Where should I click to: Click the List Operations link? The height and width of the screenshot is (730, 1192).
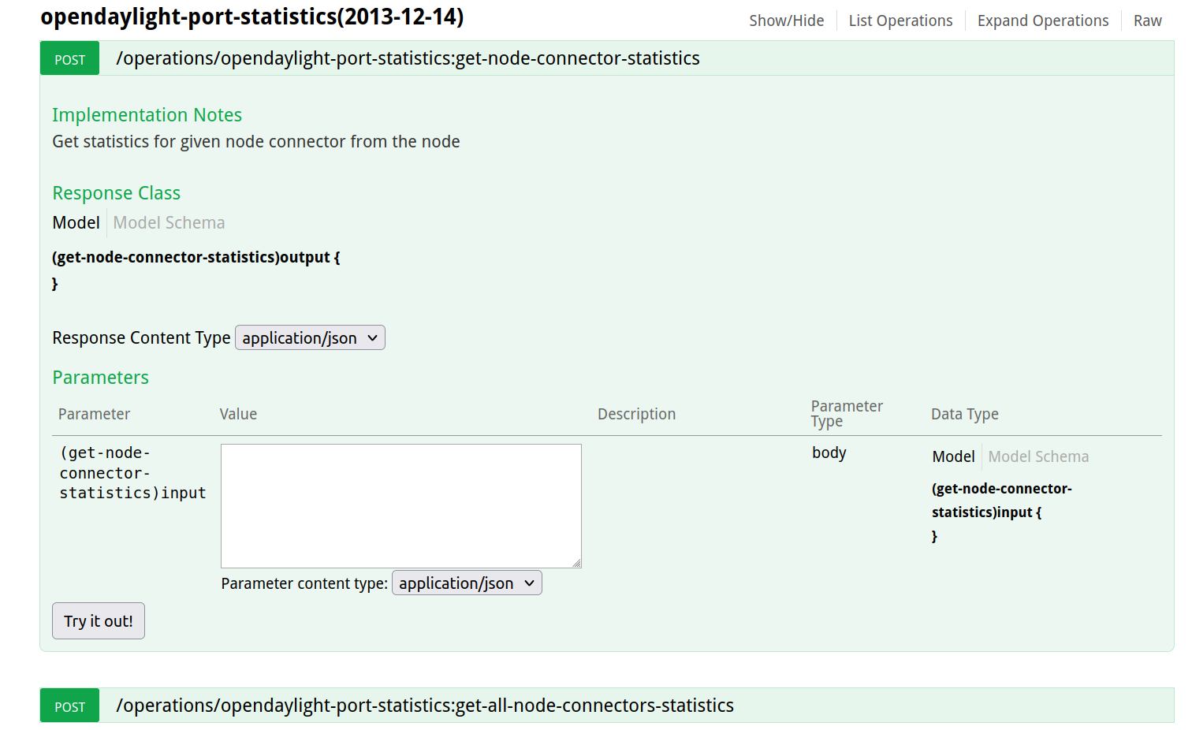click(x=900, y=21)
